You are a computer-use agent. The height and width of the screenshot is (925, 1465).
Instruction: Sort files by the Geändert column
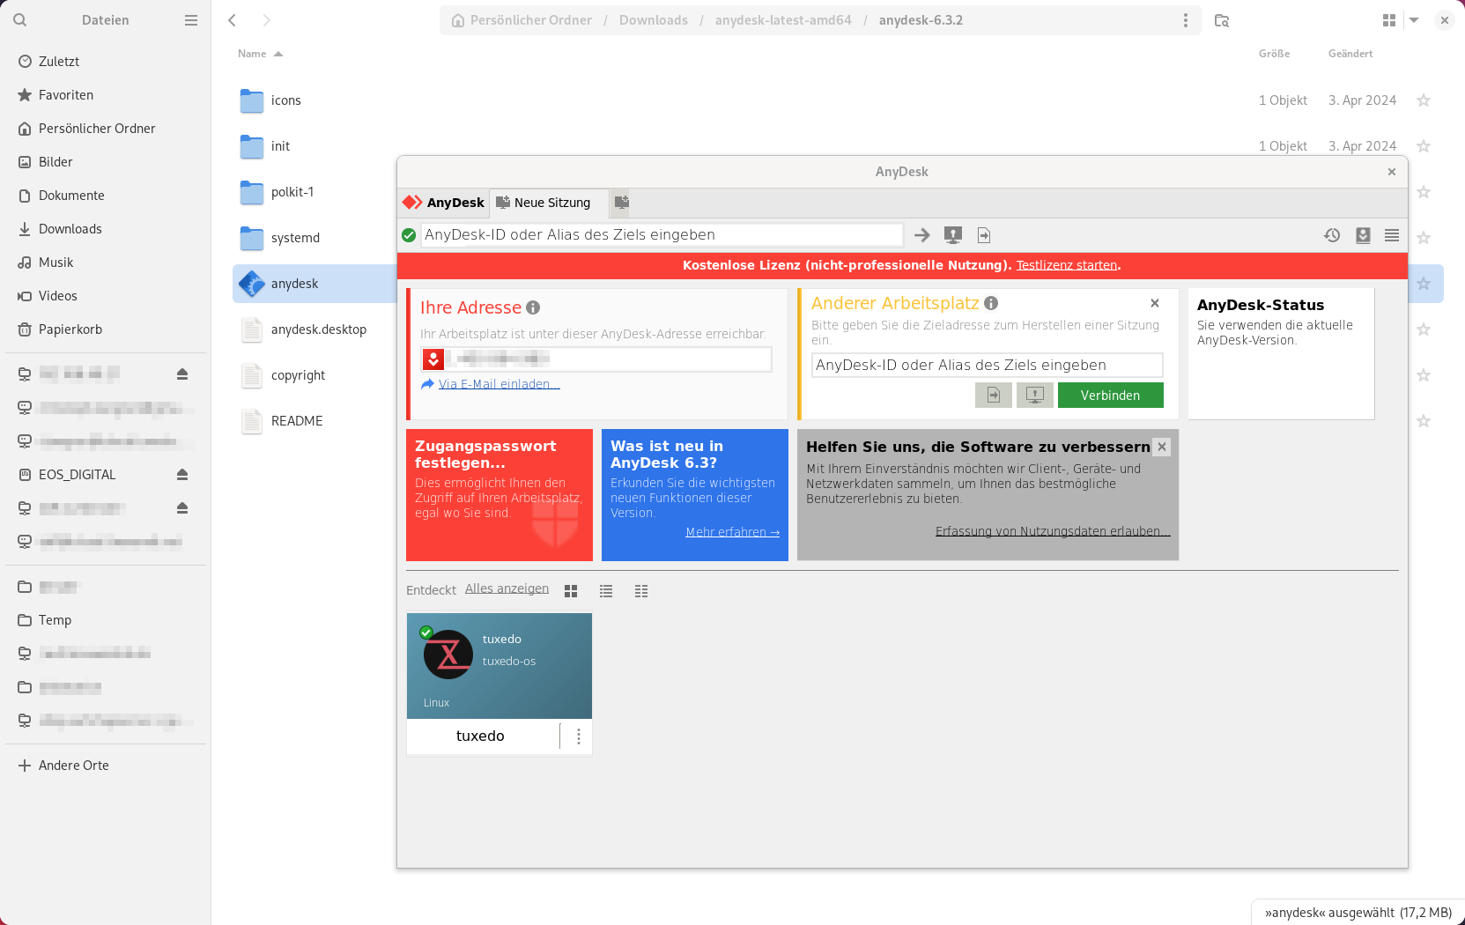point(1350,54)
